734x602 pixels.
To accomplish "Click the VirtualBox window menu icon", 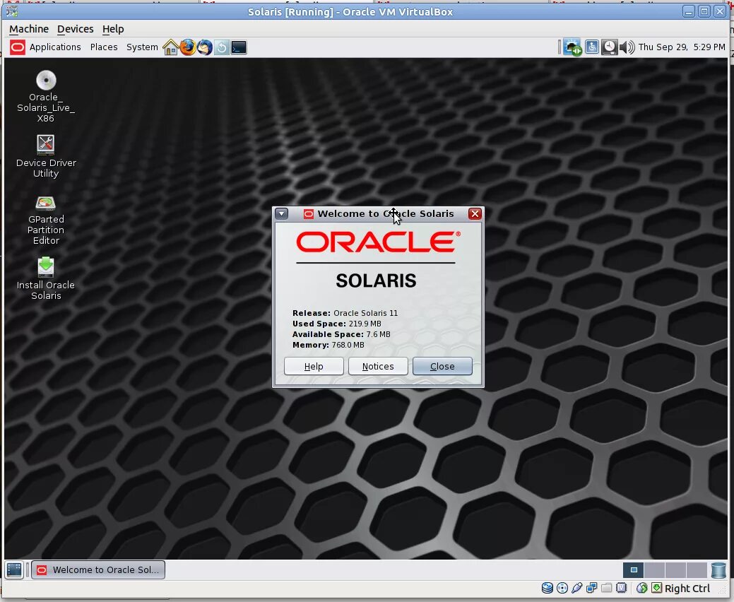I will (x=12, y=11).
